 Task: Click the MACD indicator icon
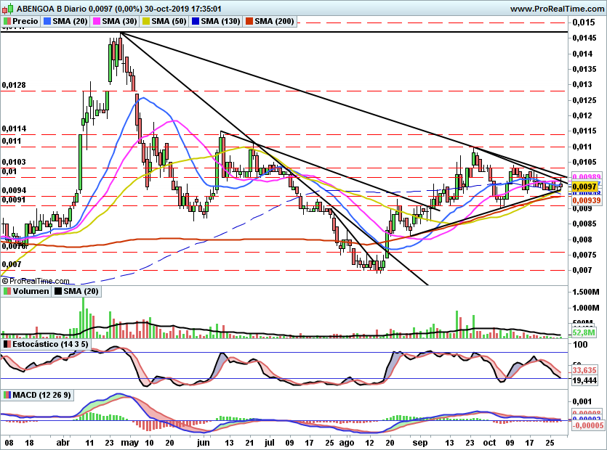tap(7, 395)
